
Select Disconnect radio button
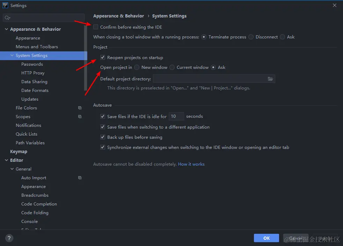[251, 37]
